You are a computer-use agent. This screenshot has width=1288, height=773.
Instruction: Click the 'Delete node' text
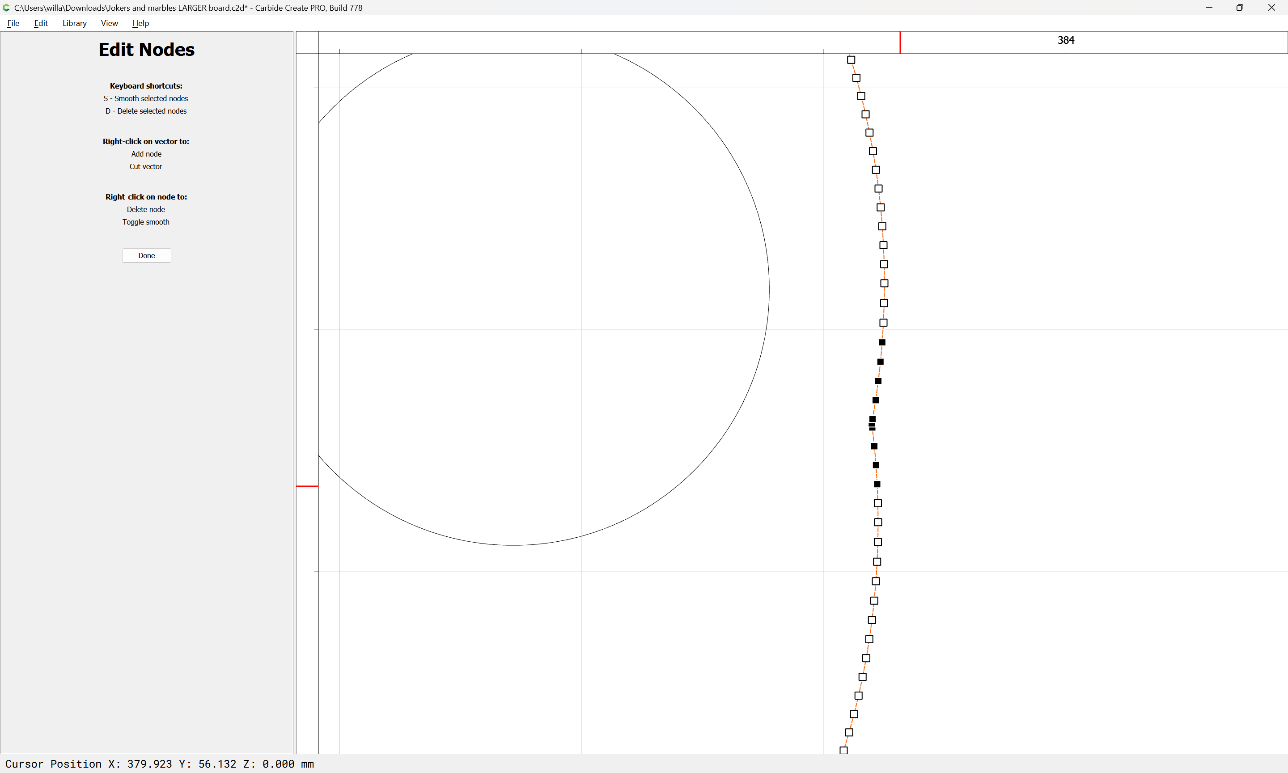pos(146,209)
